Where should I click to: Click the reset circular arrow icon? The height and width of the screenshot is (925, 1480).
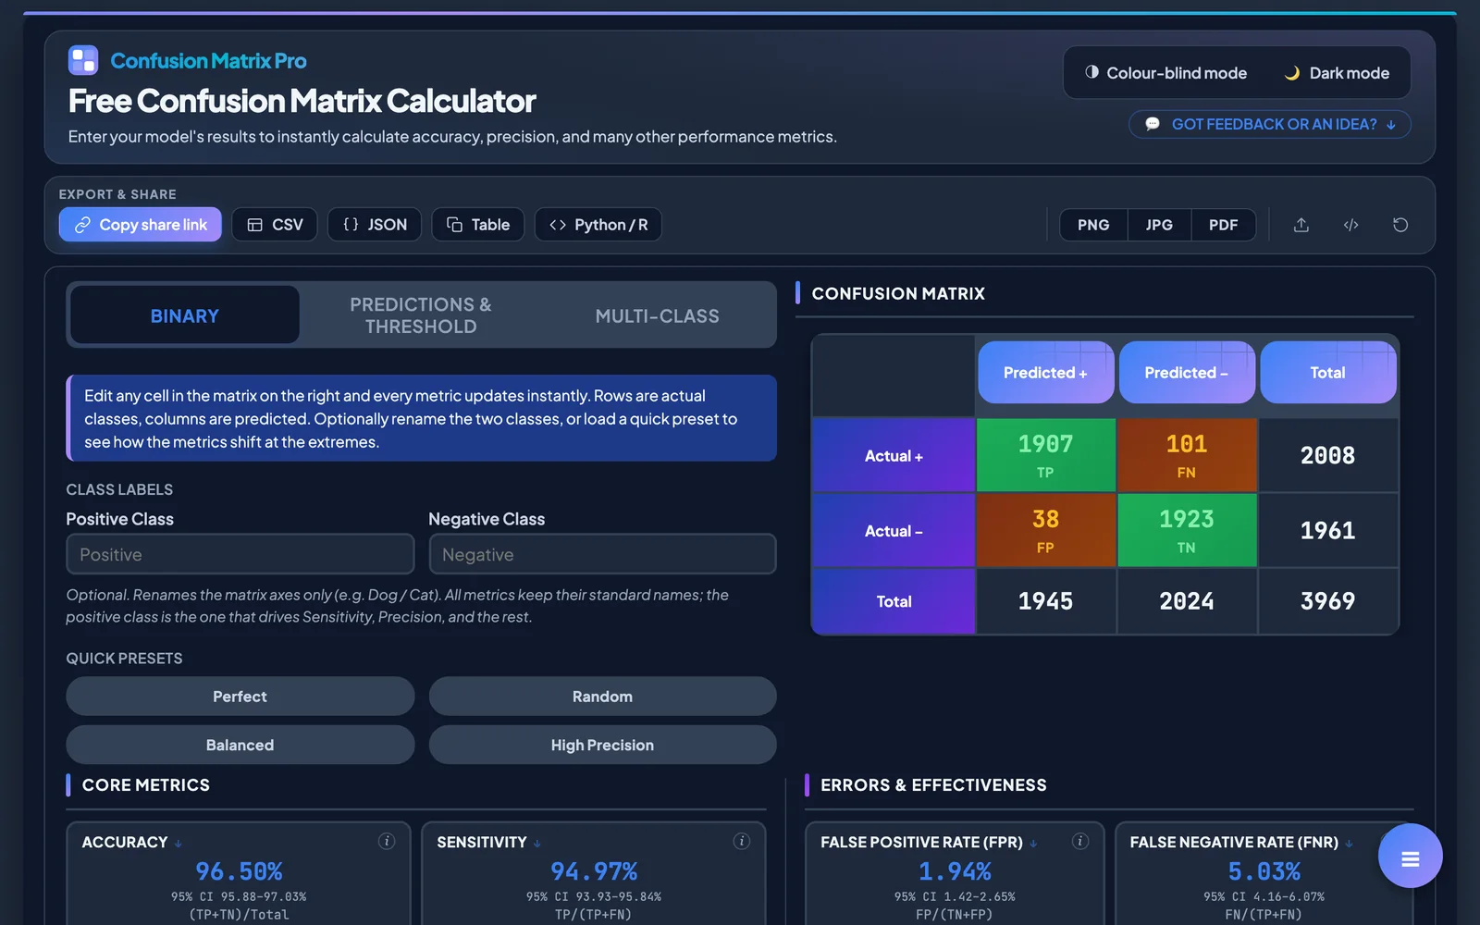[1400, 225]
